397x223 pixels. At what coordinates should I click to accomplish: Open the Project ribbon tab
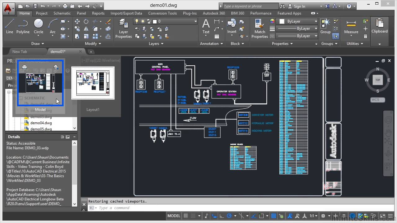(x=42, y=13)
